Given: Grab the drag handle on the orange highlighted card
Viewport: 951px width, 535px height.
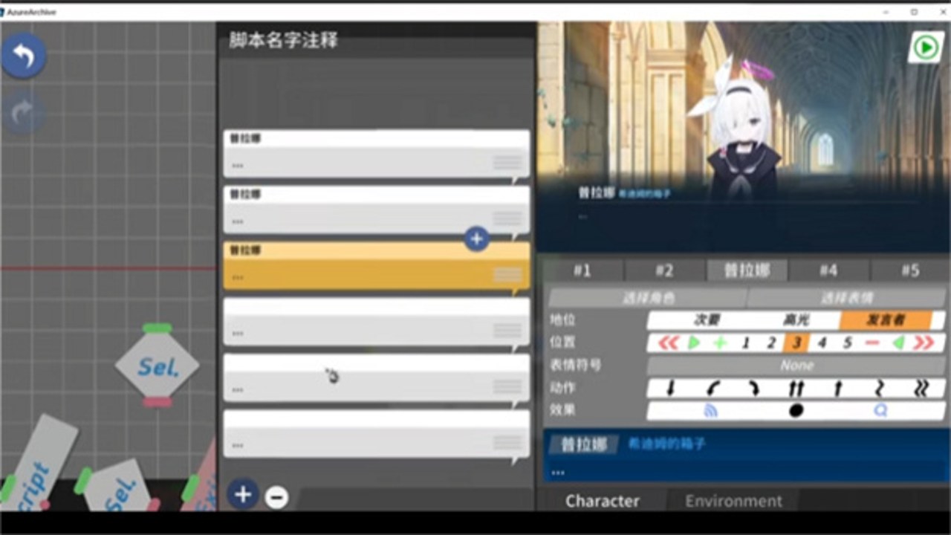Looking at the screenshot, I should 507,275.
